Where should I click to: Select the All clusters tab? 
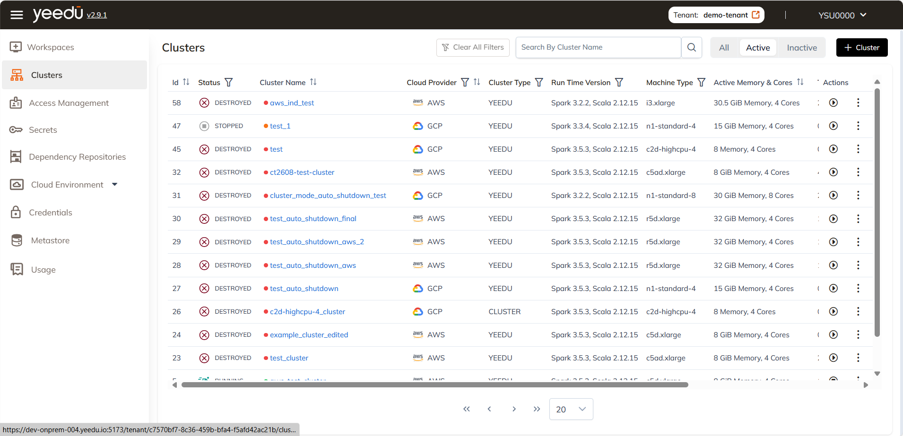coord(724,47)
